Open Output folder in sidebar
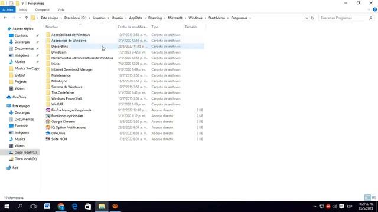Image resolution: width=378 pixels, height=212 pixels. pos(20,75)
